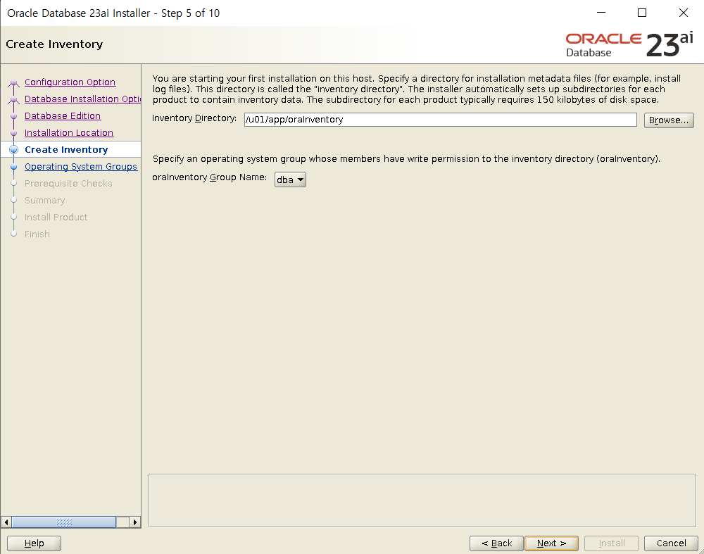
Task: Select the Create Inventory step
Action: [66, 149]
